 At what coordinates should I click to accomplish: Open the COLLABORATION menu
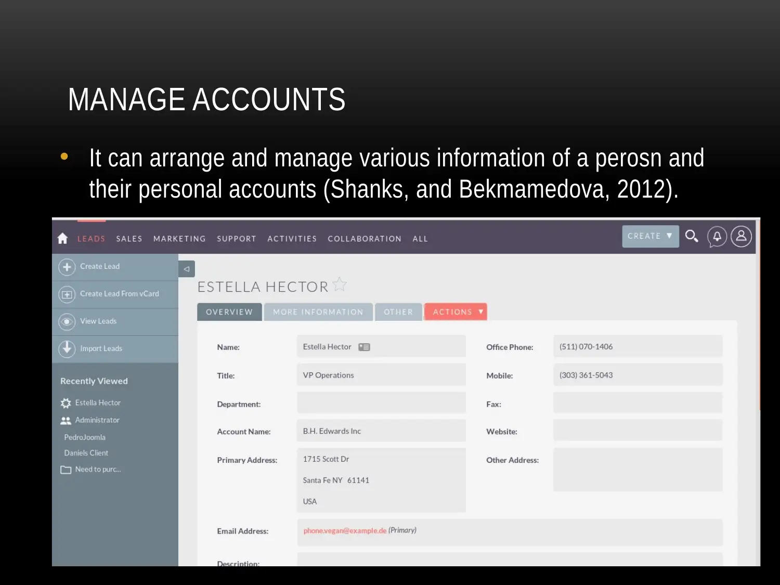click(365, 239)
